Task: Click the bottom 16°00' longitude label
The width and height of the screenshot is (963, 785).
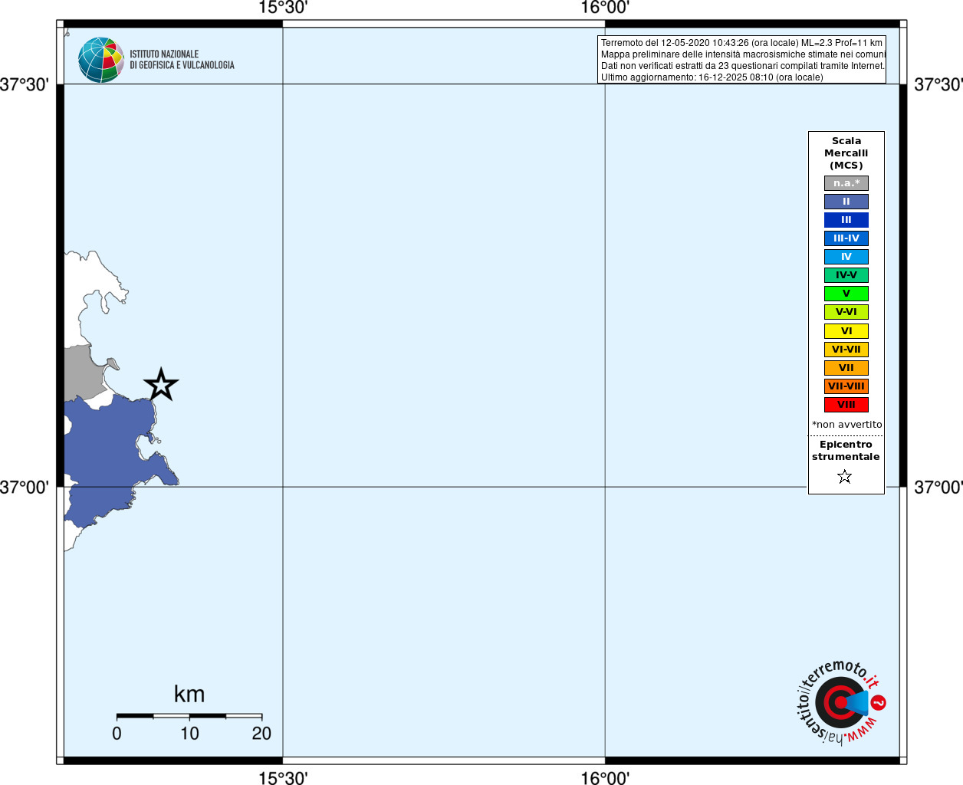Action: 605,778
